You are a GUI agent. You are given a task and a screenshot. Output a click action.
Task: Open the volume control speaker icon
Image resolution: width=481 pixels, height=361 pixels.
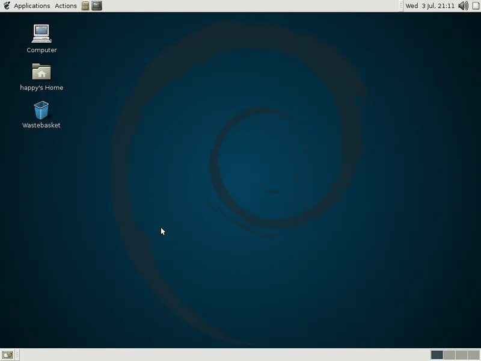pyautogui.click(x=463, y=6)
